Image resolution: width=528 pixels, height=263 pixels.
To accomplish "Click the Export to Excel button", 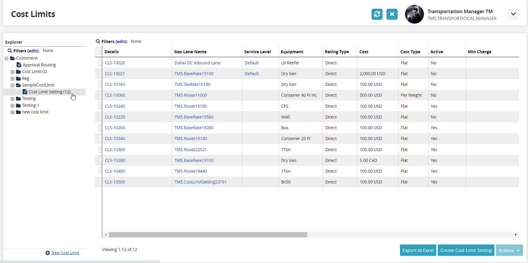I will coord(418,250).
